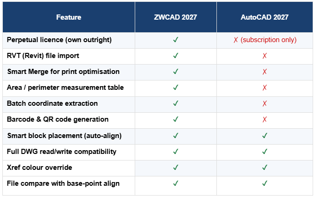
Task: Click AutoCAD checkmark for Smart block placement
Action: pos(265,136)
